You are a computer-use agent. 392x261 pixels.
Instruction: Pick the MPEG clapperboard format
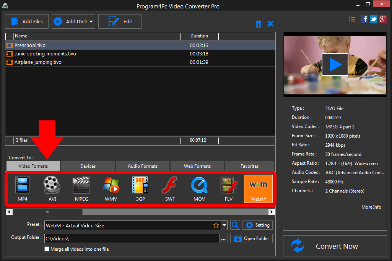(x=81, y=188)
